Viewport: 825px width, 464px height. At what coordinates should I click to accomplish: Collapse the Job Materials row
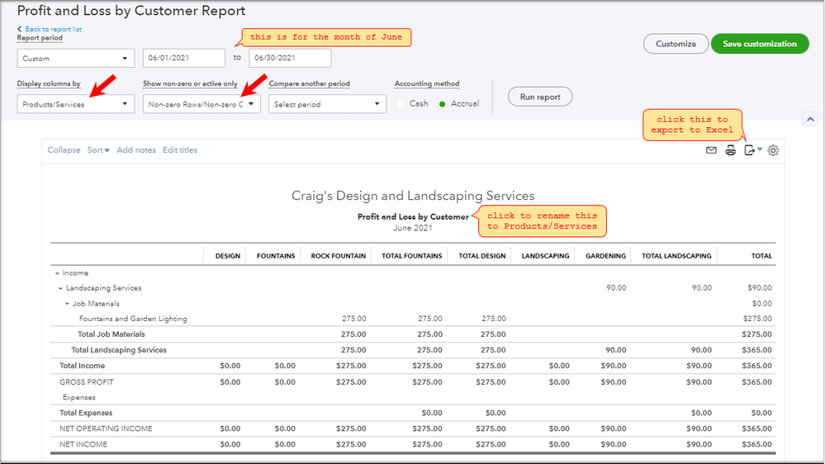(x=68, y=304)
